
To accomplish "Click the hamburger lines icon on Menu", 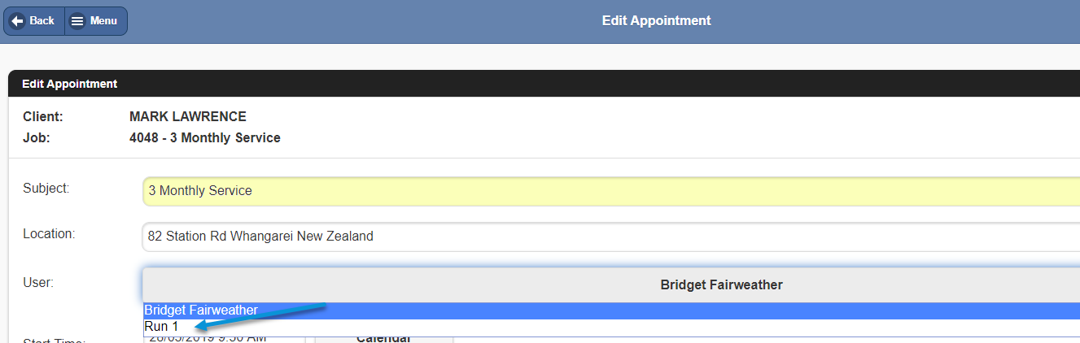I will pyautogui.click(x=77, y=21).
